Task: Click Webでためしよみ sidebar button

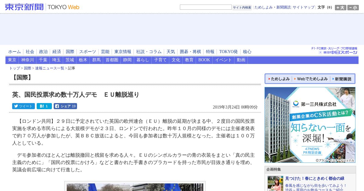Action: [x=311, y=79]
